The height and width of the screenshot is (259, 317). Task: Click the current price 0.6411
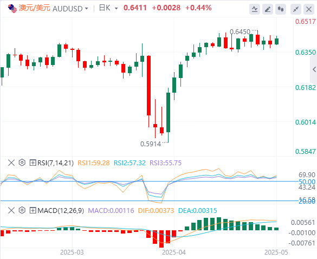(x=135, y=8)
